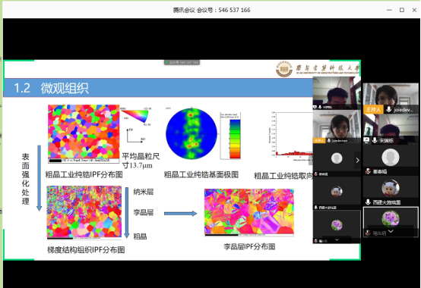This screenshot has height=288, width=421.
Task: Click the joiedev... host video feed in right panel
Action: pos(391,94)
